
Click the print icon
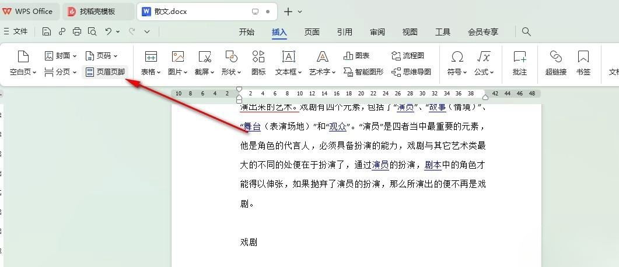coord(78,31)
